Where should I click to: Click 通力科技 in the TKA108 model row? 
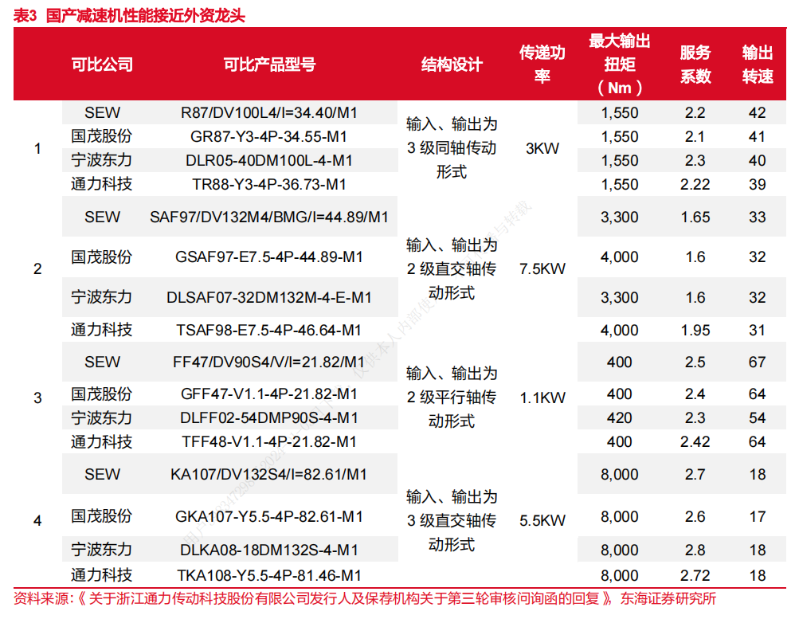point(102,575)
